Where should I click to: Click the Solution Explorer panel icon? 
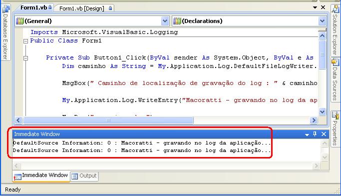pos(336,9)
